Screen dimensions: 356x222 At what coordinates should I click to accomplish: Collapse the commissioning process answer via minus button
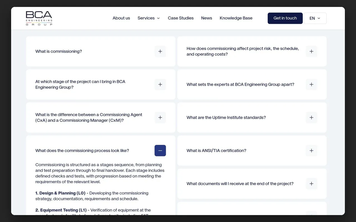160,150
